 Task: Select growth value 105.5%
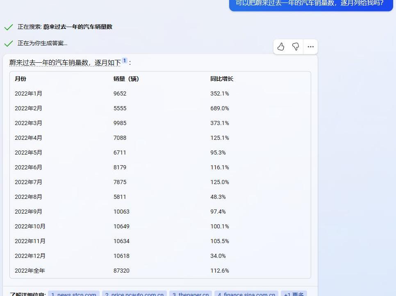pos(219,241)
